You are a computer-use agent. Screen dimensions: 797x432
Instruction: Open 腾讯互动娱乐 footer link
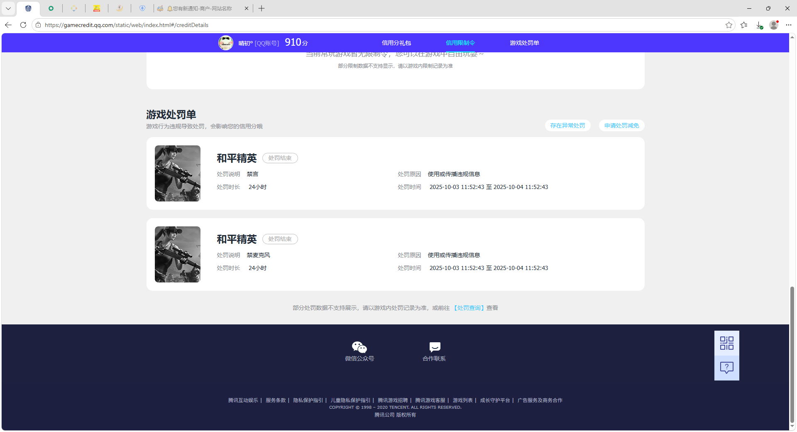pos(243,400)
